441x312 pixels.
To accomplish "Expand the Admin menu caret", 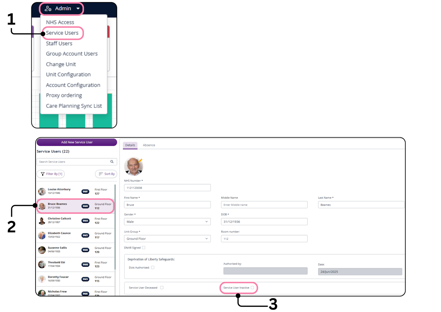I will (78, 9).
